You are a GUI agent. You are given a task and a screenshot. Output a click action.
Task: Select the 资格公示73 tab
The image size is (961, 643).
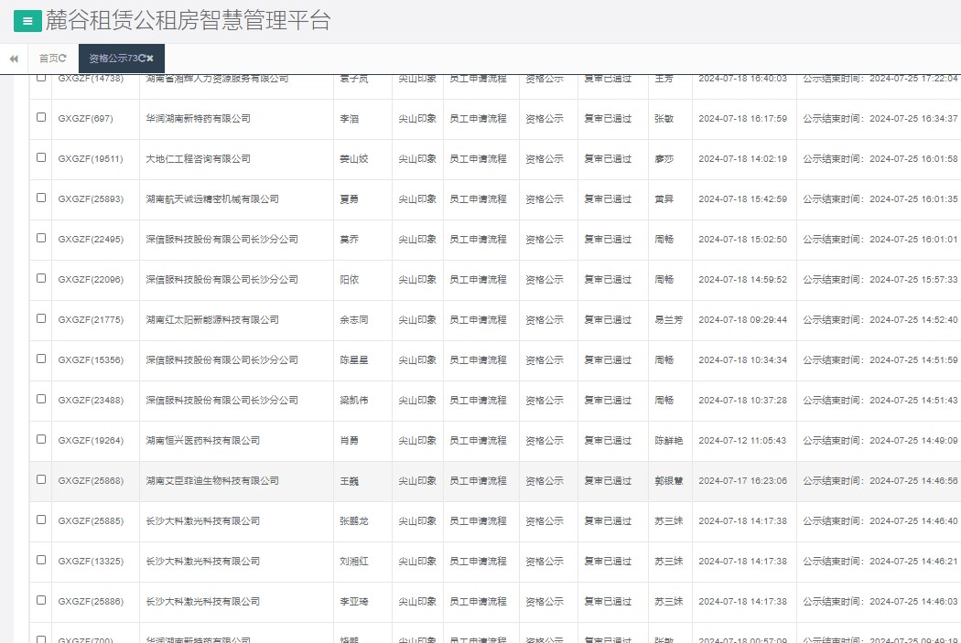click(112, 57)
